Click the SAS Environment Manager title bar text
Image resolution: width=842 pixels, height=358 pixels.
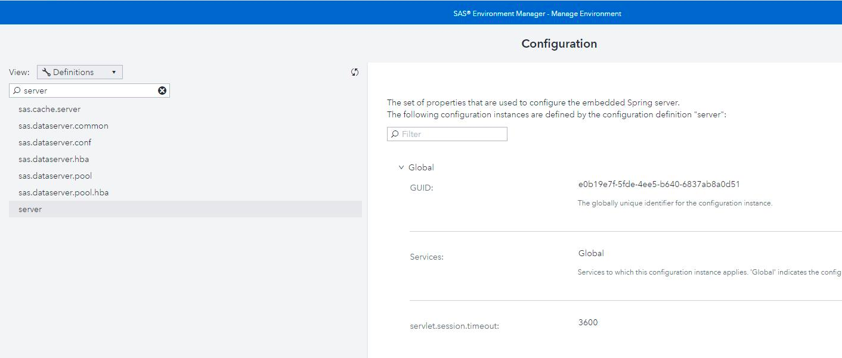537,13
